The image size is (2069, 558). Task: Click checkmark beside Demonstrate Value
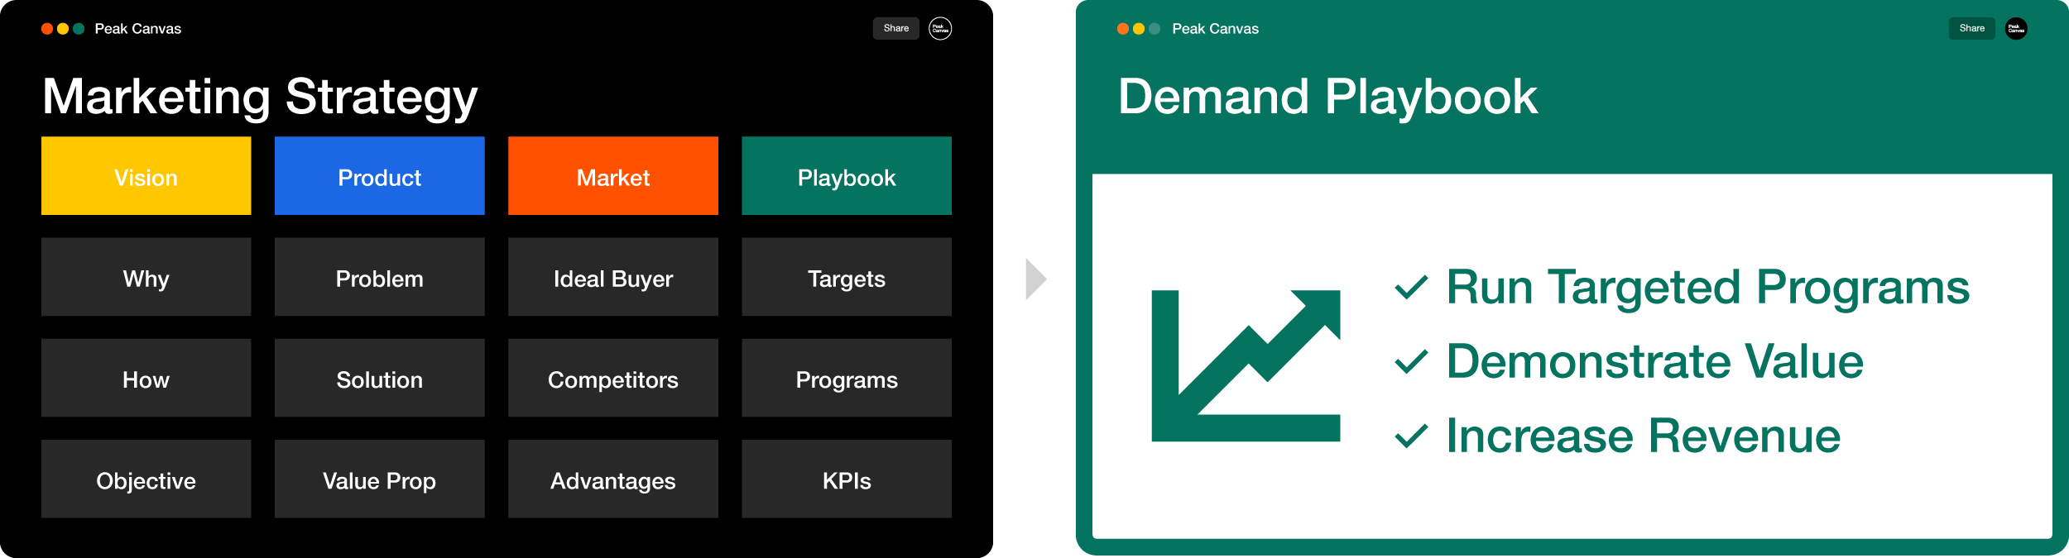point(1411,362)
